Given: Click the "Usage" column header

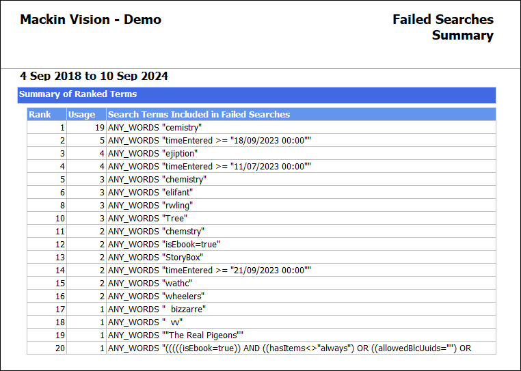Looking at the screenshot, I should click(86, 115).
